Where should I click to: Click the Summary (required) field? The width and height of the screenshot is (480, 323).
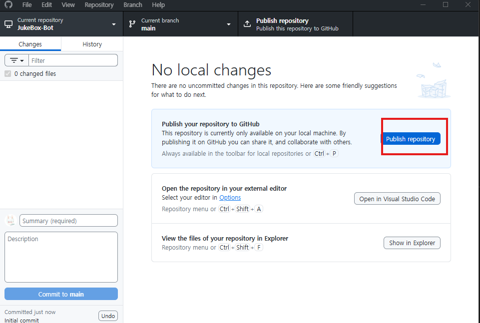click(x=68, y=221)
